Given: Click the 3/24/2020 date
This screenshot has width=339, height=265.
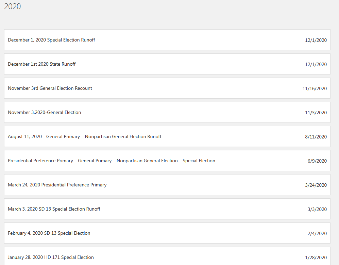Looking at the screenshot, I should point(316,185).
